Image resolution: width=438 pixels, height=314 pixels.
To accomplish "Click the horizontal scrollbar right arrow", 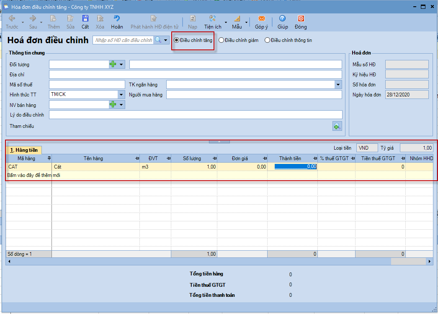I will pyautogui.click(x=430, y=262).
